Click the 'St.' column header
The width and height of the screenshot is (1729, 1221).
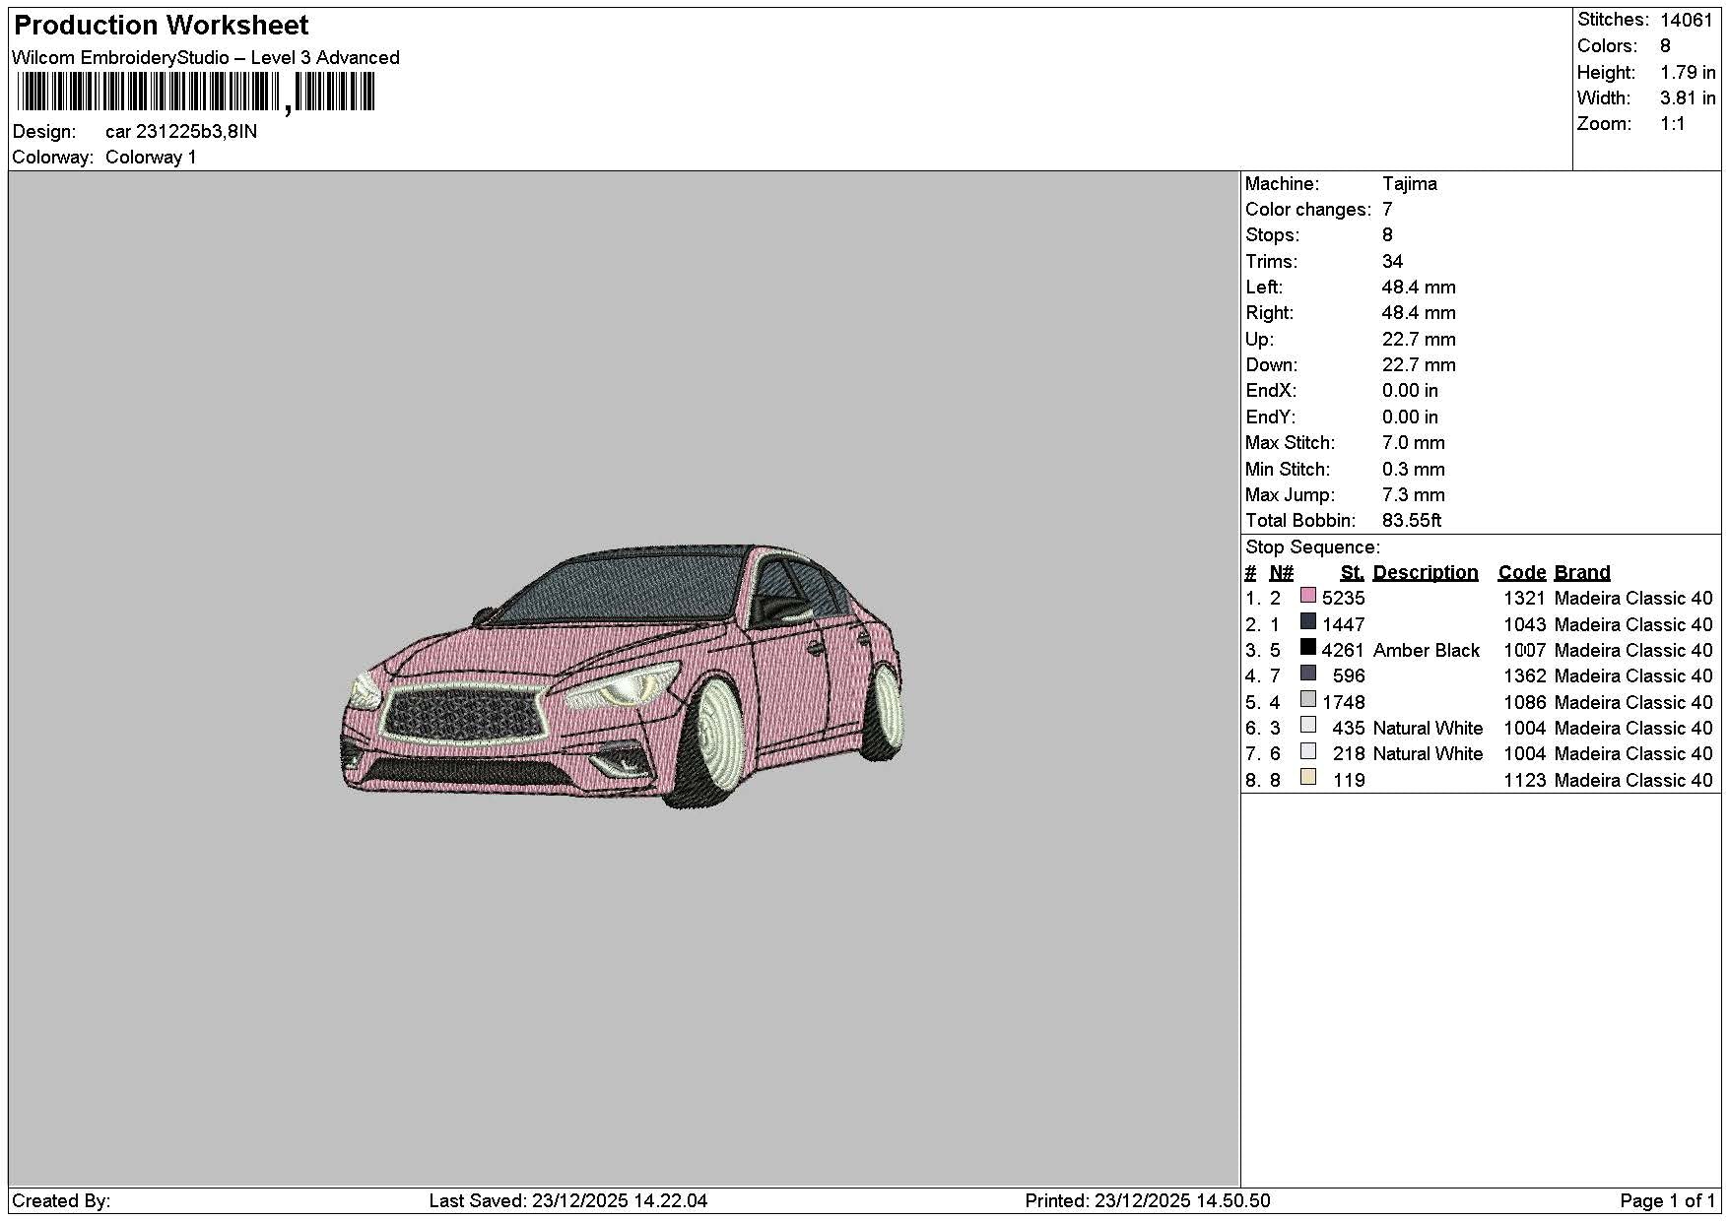[1352, 573]
